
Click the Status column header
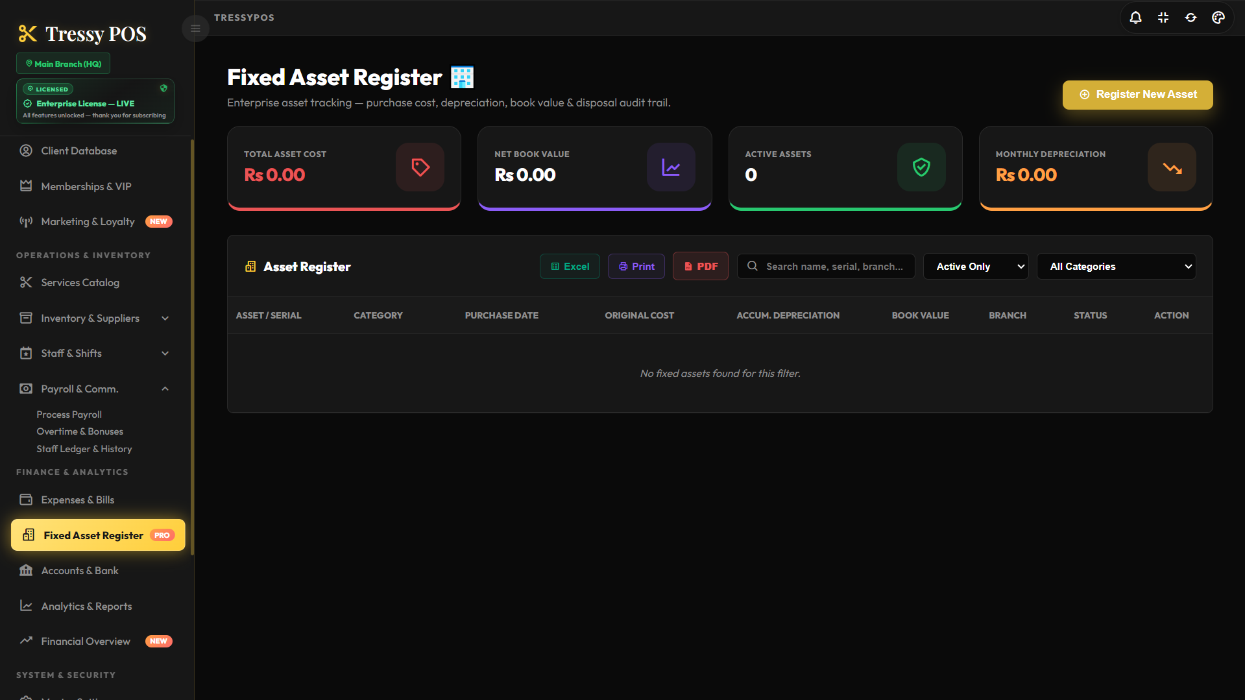tap(1090, 315)
